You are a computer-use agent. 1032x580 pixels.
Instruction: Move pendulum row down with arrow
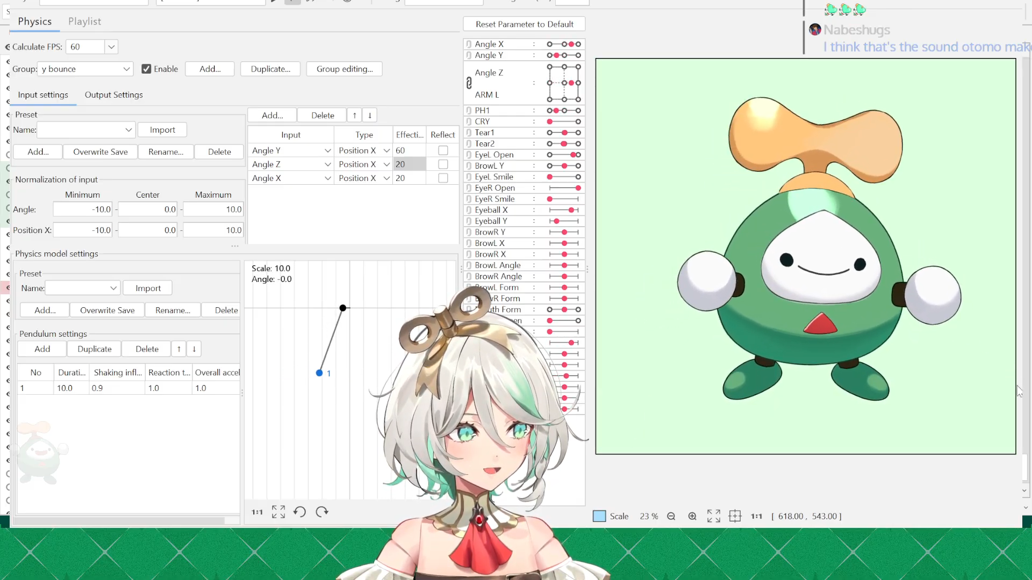click(194, 349)
